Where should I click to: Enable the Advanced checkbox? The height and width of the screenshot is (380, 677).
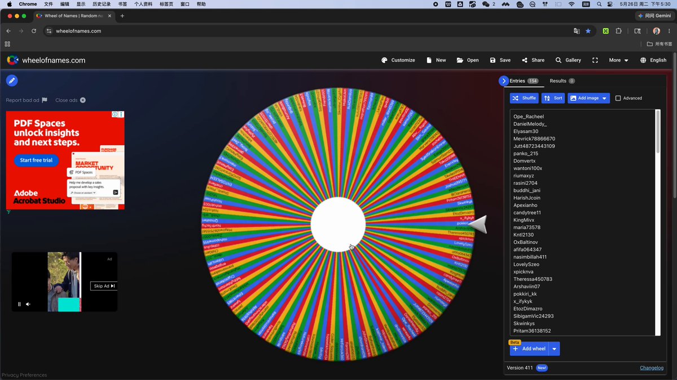pyautogui.click(x=618, y=98)
